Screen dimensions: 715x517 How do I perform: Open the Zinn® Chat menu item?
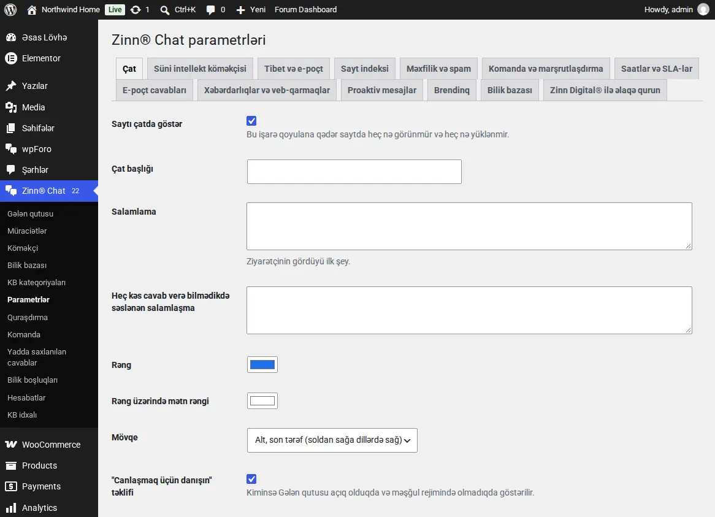[49, 191]
